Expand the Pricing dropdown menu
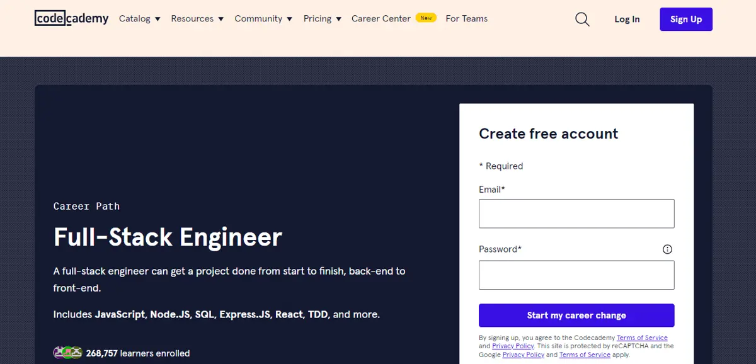The width and height of the screenshot is (756, 364). pos(323,19)
